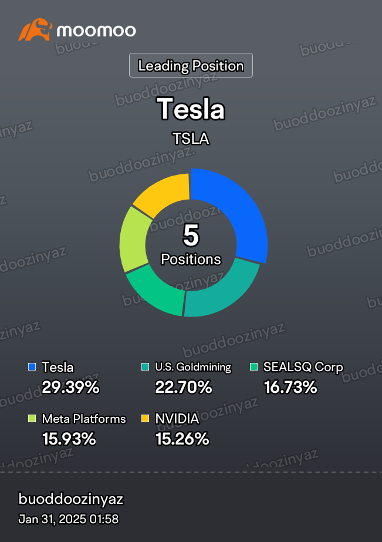Click the buoddoozinyaz username at bottom

(71, 499)
